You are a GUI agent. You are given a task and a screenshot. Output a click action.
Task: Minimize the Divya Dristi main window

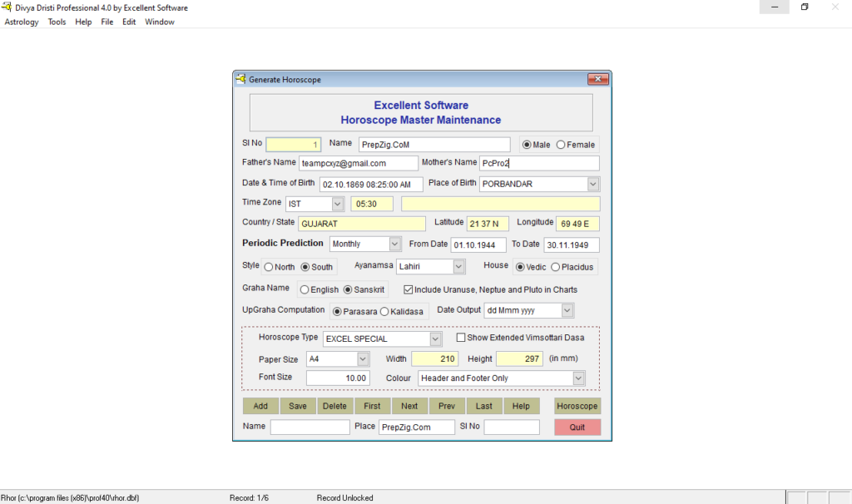coord(775,7)
